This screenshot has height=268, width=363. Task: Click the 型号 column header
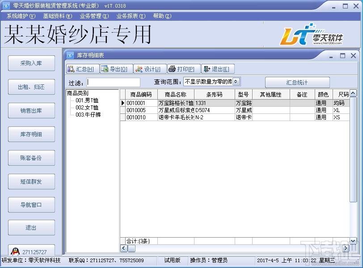click(243, 94)
